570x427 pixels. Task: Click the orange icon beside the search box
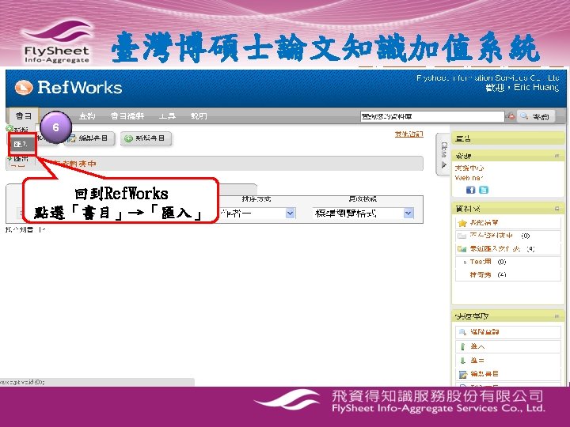(511, 116)
